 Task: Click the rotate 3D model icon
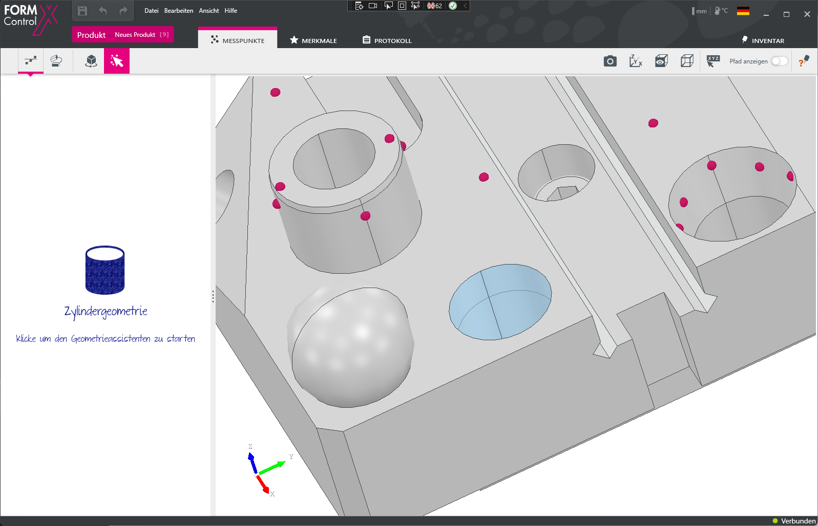pos(91,61)
